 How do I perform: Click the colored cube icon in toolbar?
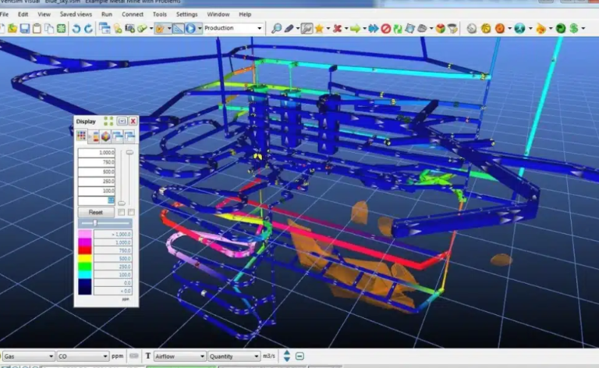coord(441,29)
